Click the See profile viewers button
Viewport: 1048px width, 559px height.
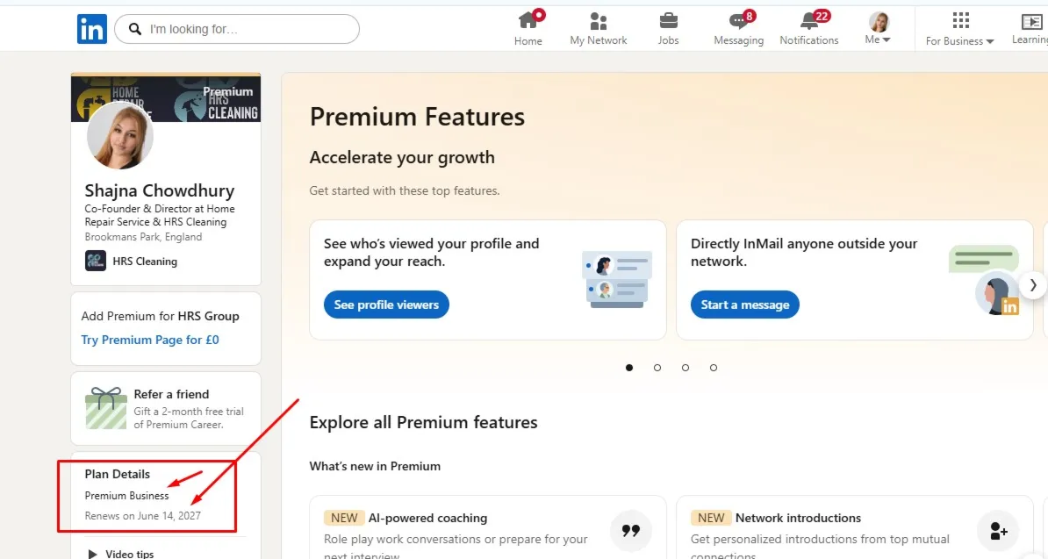tap(386, 305)
